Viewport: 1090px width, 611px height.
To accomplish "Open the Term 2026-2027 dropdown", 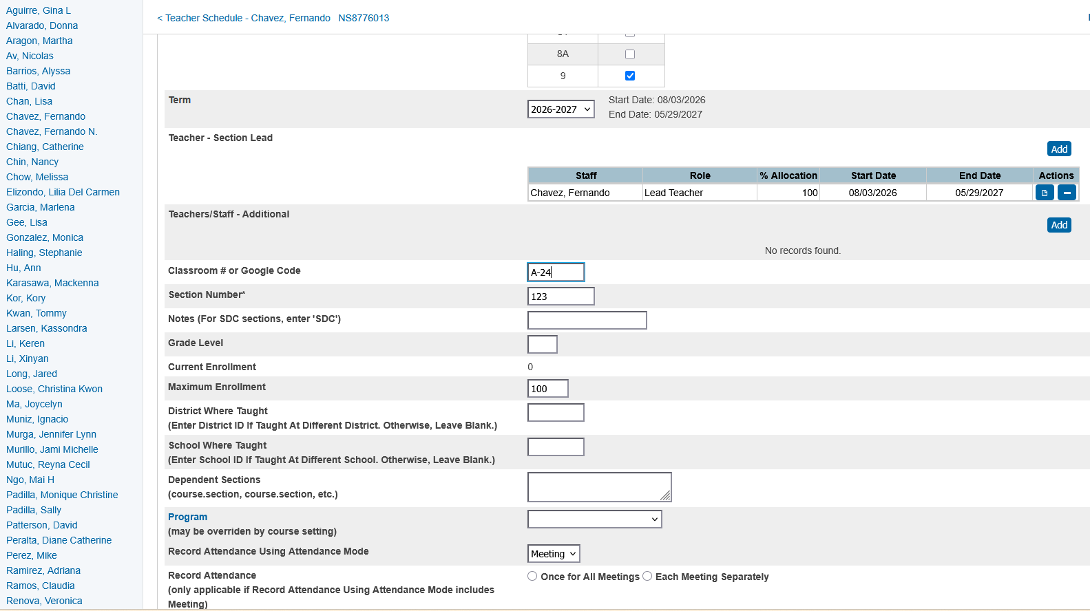I will [x=561, y=109].
